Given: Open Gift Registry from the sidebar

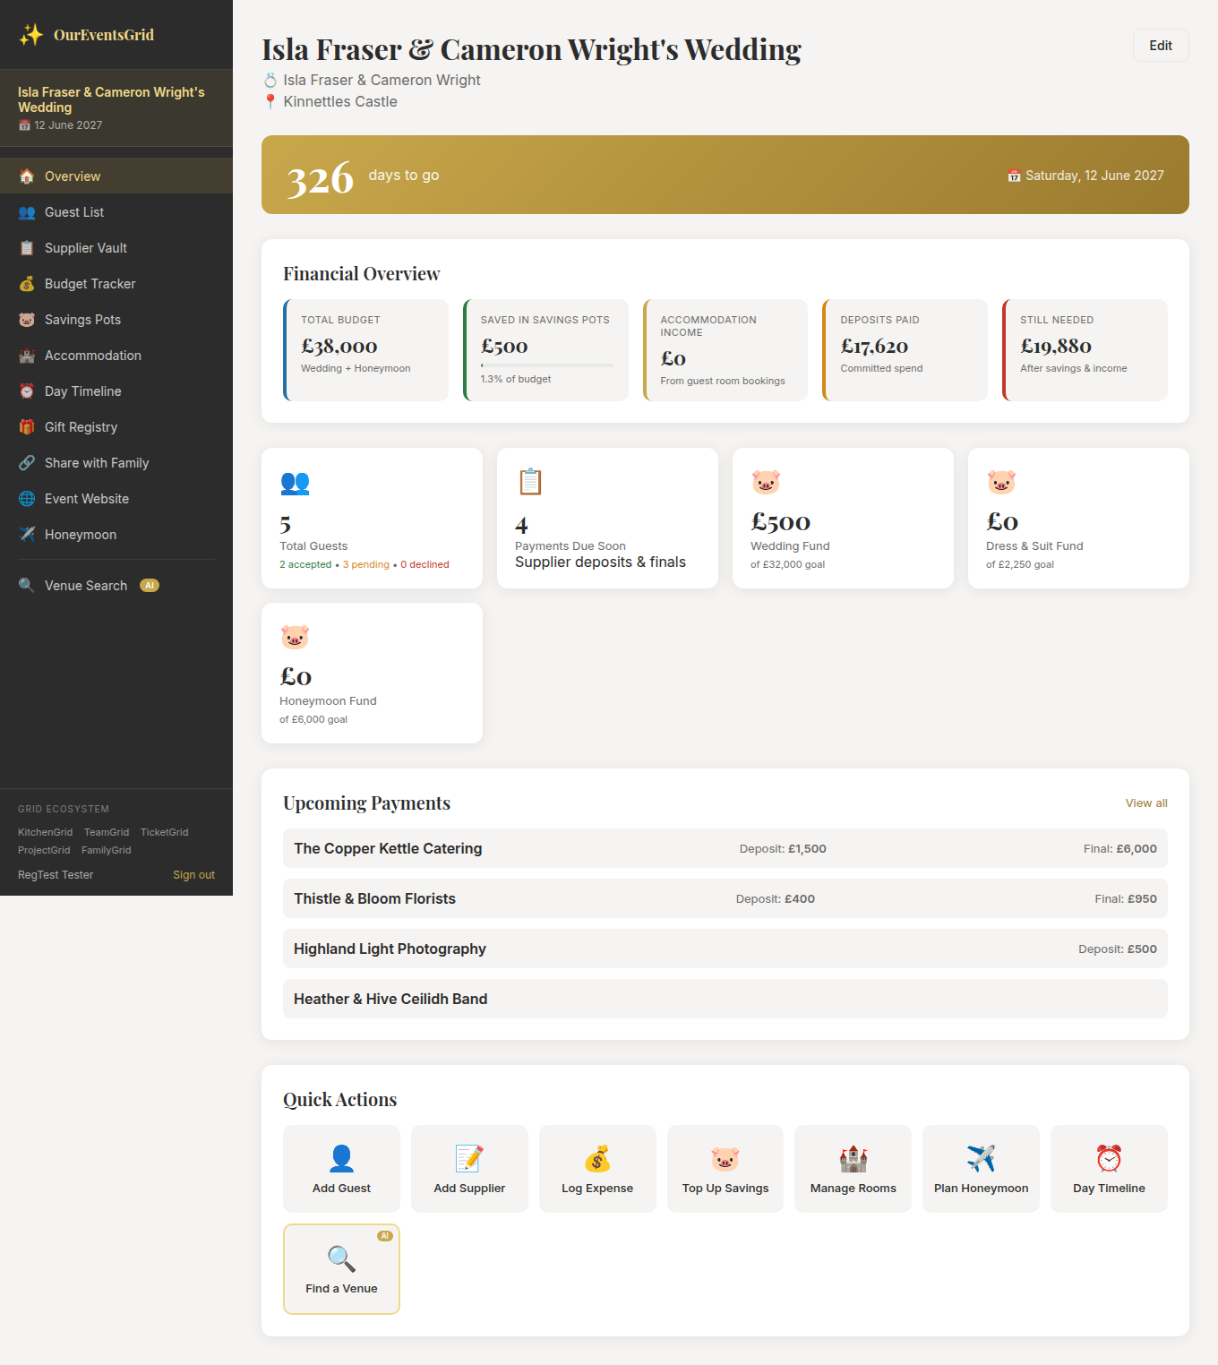Looking at the screenshot, I should coord(116,427).
